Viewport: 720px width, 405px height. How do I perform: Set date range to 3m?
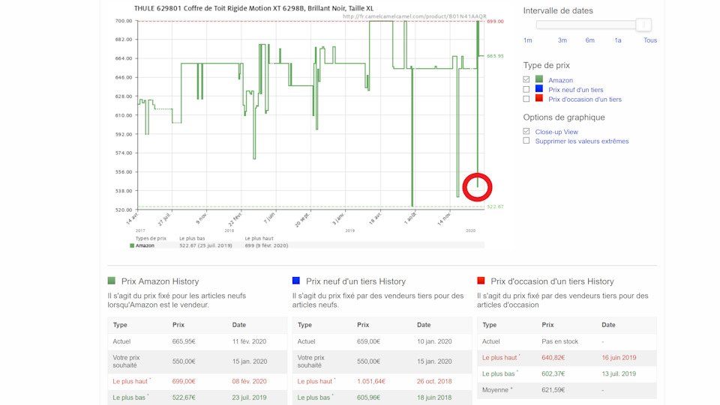click(562, 40)
